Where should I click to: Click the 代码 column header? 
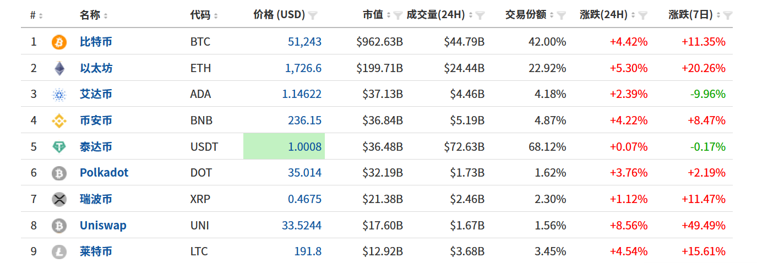tap(200, 15)
